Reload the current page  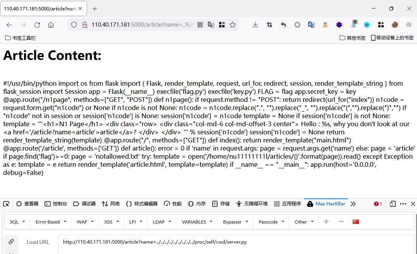(x=37, y=25)
